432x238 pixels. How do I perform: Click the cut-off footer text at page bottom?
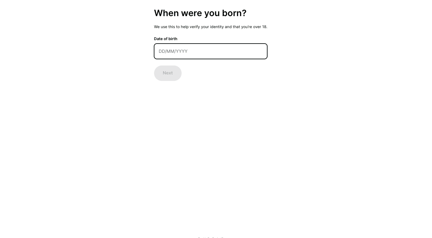(x=211, y=237)
